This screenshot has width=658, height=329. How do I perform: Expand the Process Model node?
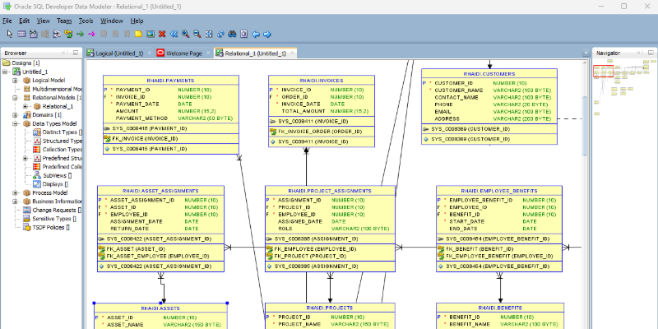[15, 193]
